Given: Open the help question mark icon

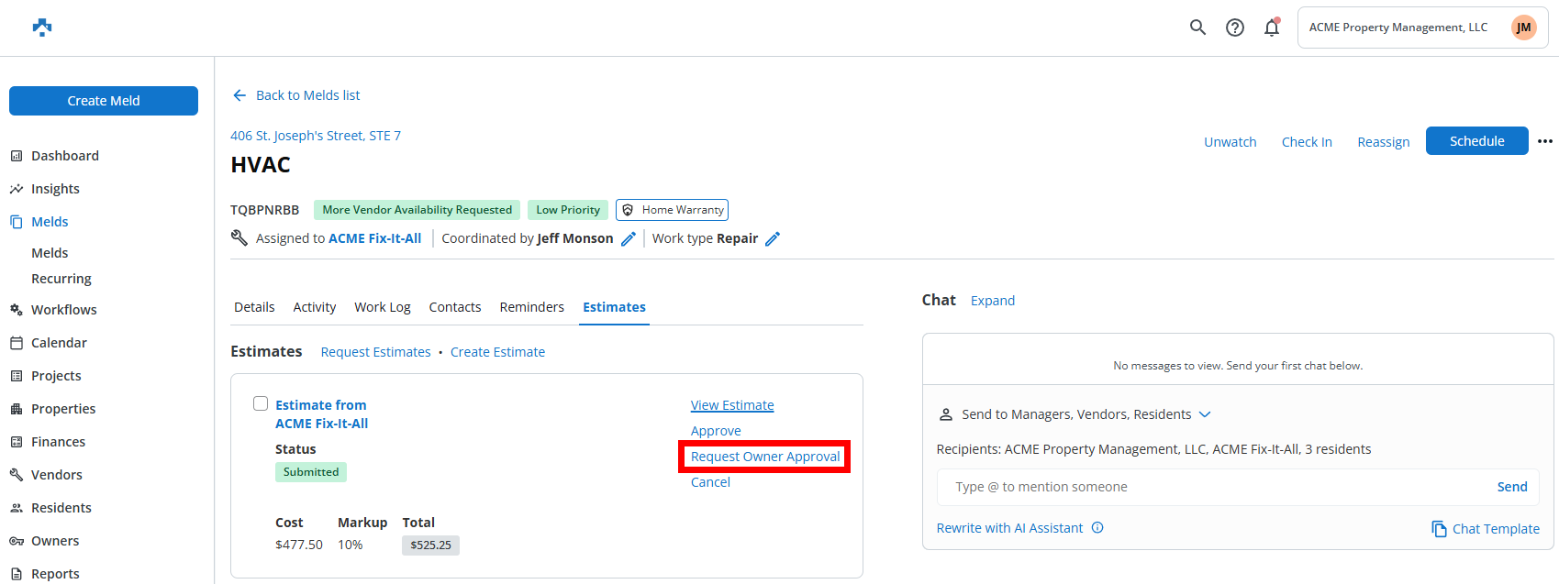Looking at the screenshot, I should click(1235, 28).
